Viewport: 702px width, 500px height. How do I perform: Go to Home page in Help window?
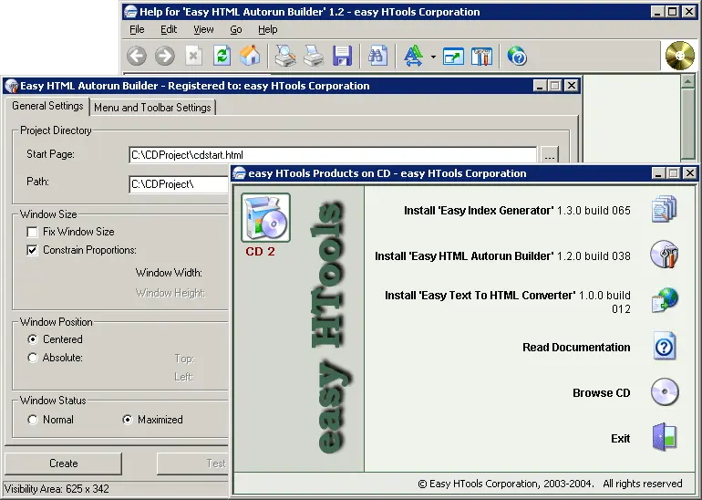coord(250,56)
